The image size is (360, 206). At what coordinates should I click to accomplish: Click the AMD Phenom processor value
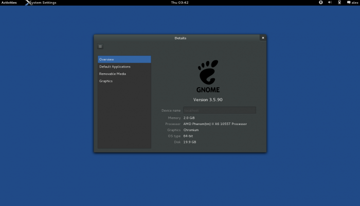tap(215, 124)
